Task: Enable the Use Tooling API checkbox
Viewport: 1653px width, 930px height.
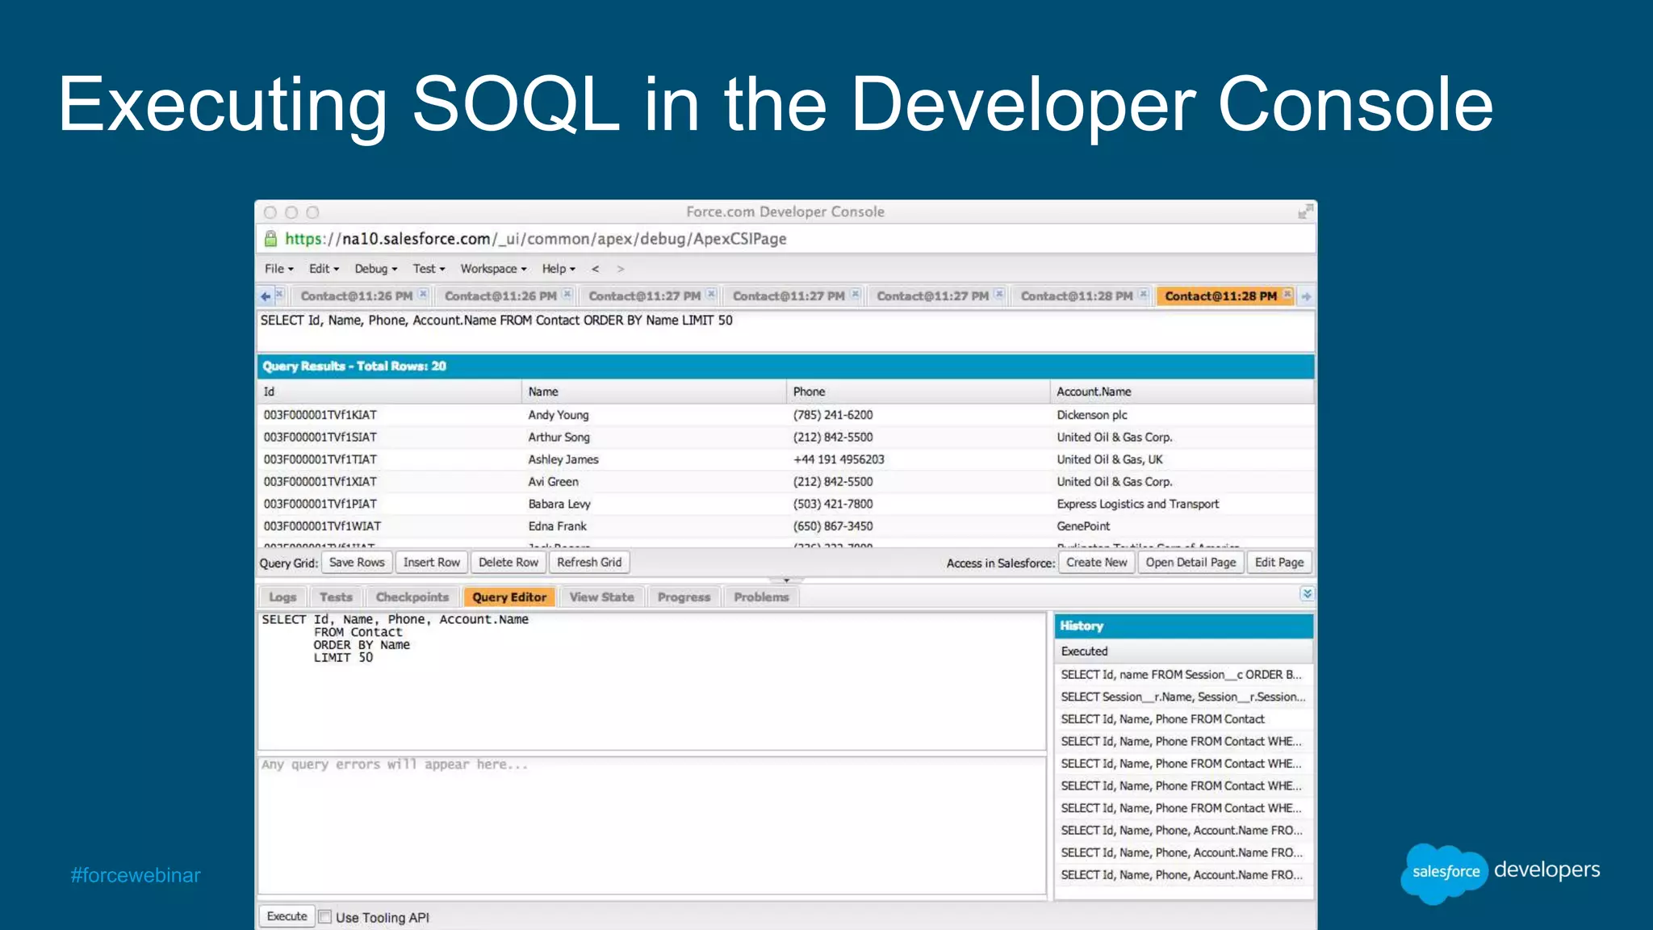Action: 325,917
